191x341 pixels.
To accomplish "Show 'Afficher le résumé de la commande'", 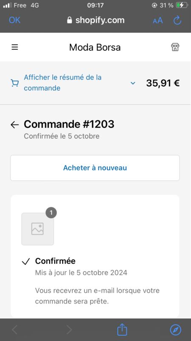I will (x=62, y=83).
